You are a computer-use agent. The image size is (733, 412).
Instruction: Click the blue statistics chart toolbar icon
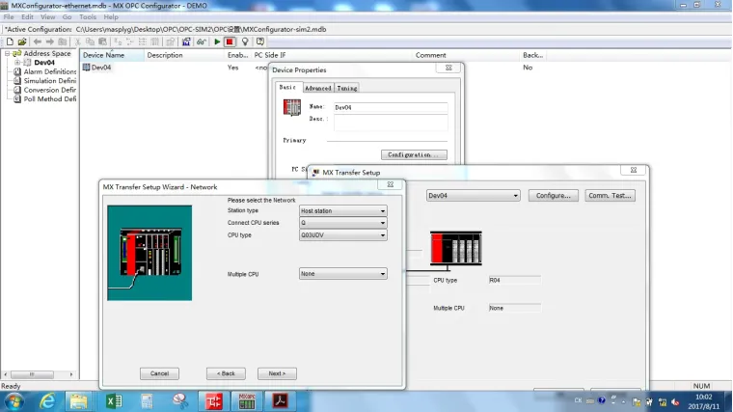(186, 41)
